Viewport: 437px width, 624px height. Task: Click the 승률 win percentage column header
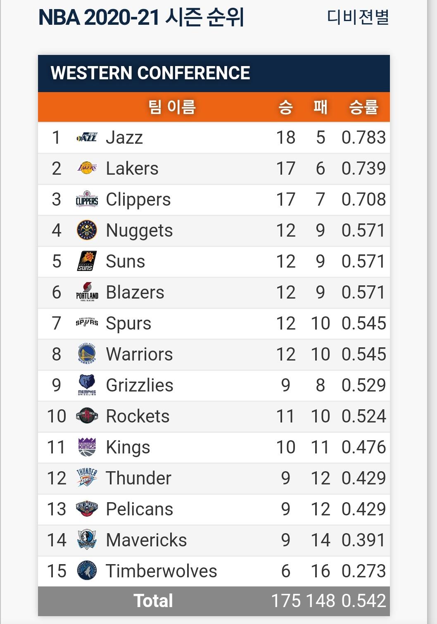tap(363, 107)
